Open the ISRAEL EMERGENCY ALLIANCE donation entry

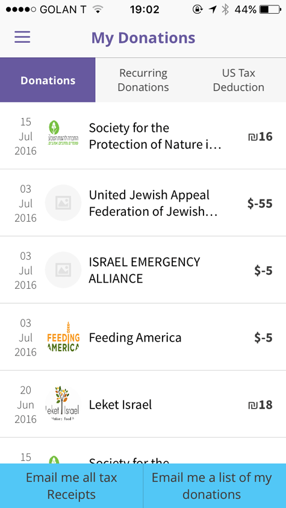[x=143, y=270]
